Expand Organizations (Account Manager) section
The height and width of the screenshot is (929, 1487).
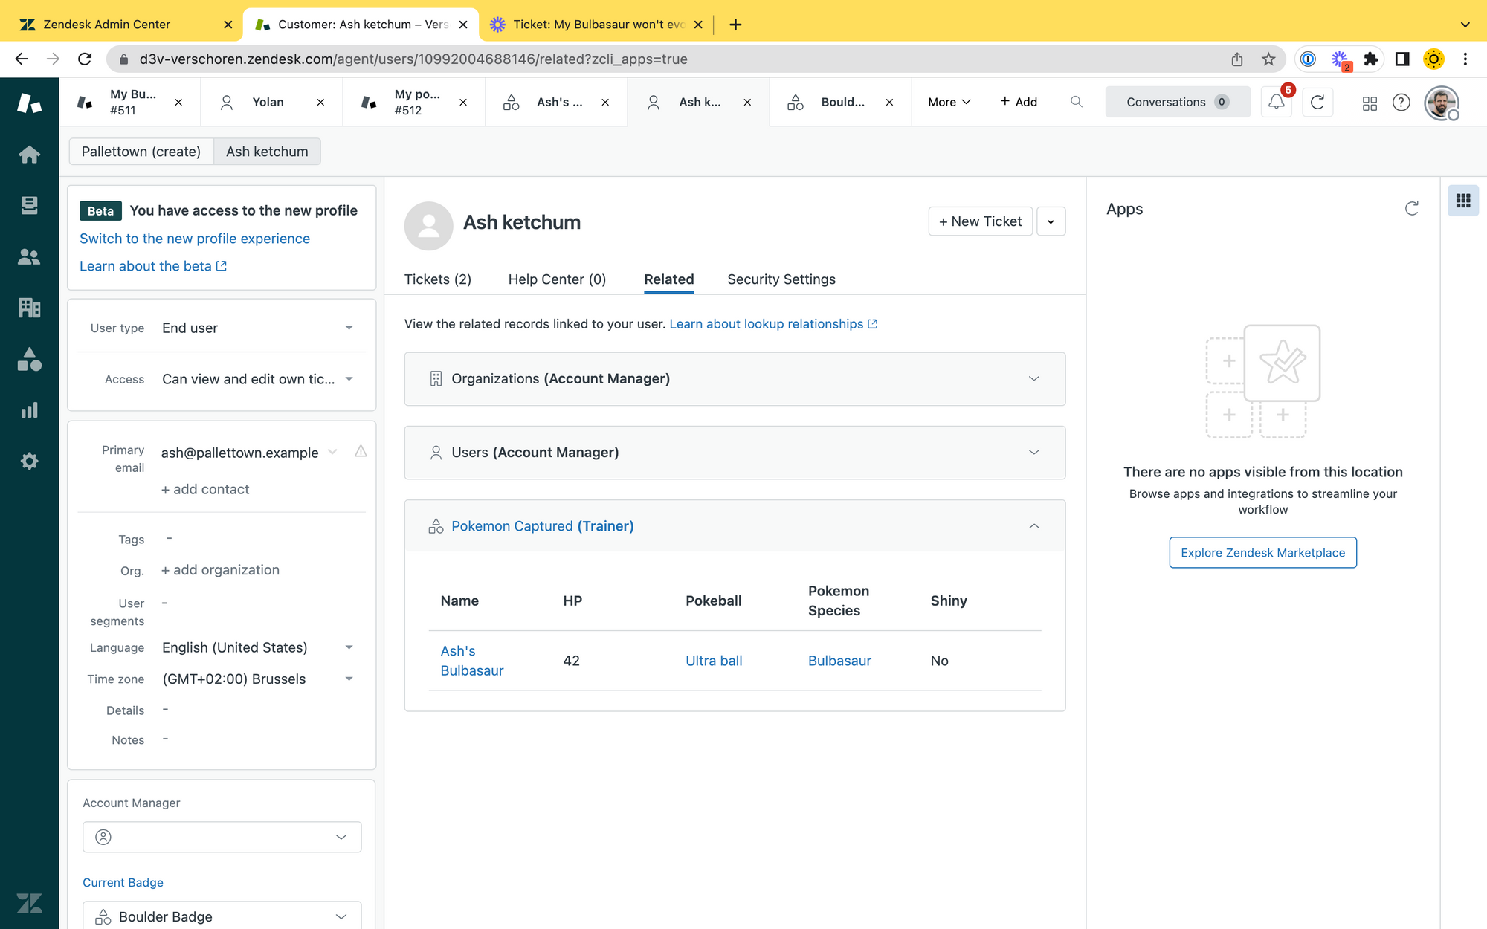1033,379
